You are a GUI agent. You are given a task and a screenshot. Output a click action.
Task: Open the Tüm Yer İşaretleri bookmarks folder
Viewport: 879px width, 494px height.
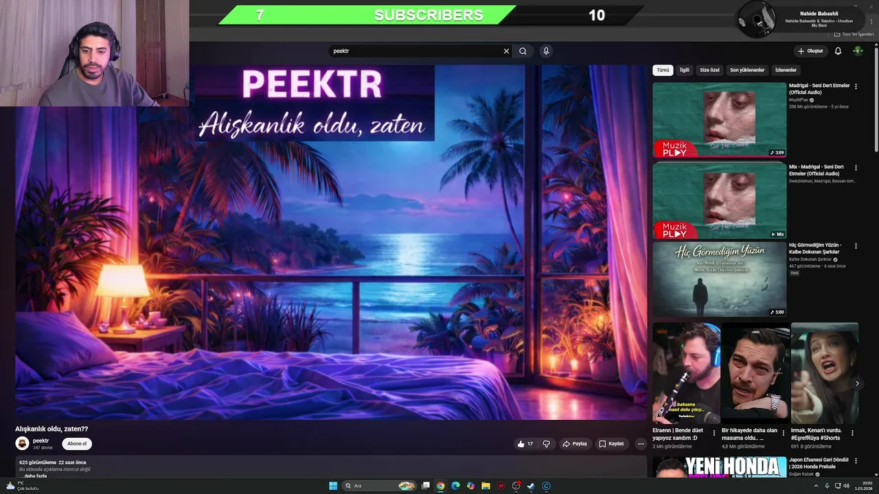tap(854, 34)
